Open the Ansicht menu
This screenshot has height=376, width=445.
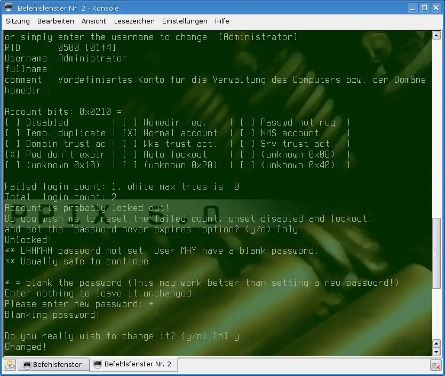click(94, 21)
